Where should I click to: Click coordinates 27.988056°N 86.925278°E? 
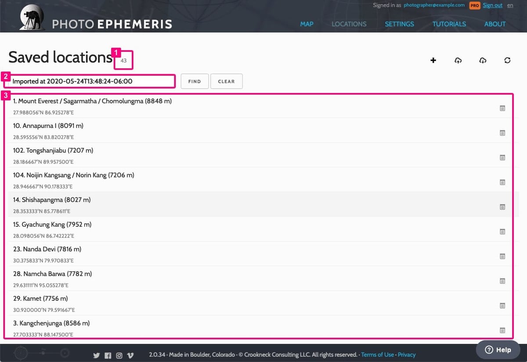click(x=43, y=112)
